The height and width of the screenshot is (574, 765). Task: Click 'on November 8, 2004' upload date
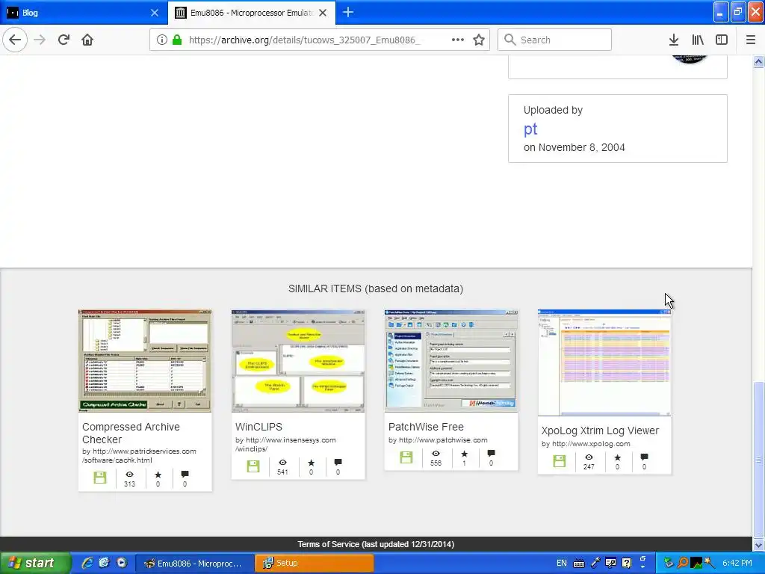point(574,147)
